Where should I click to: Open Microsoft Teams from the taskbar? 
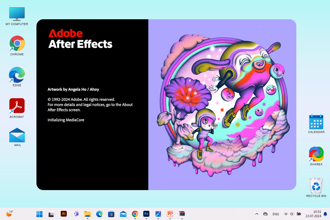pos(76,214)
